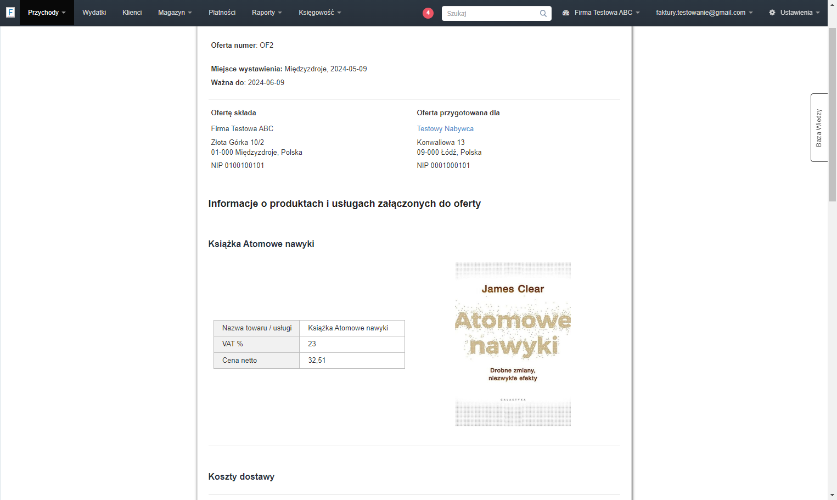This screenshot has width=837, height=500.
Task: Click the 'Ważna do: 2024-06-09' line
Action: (248, 83)
